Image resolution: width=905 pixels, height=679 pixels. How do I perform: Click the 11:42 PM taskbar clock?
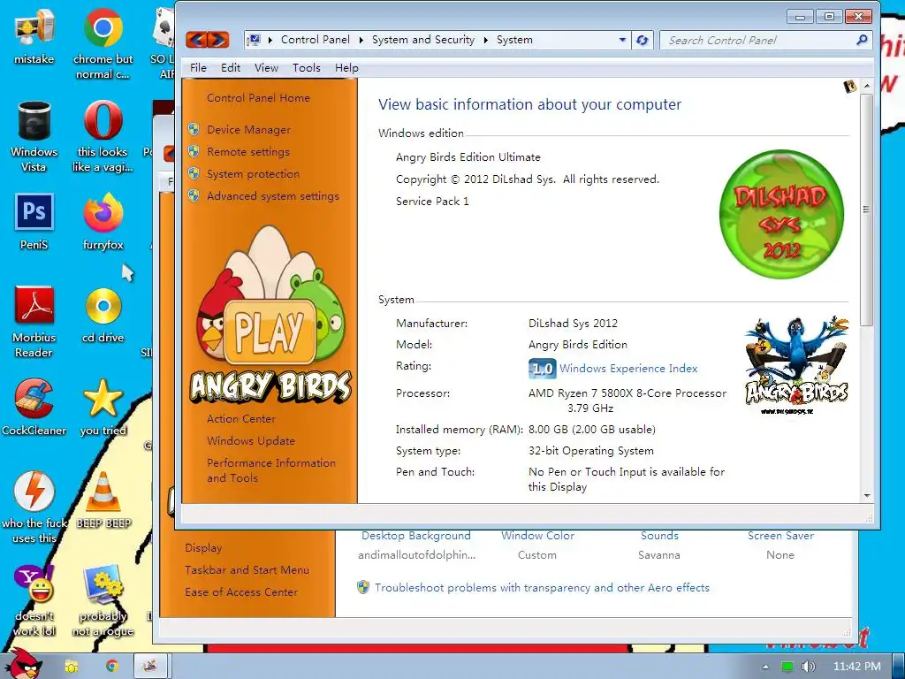(x=856, y=667)
